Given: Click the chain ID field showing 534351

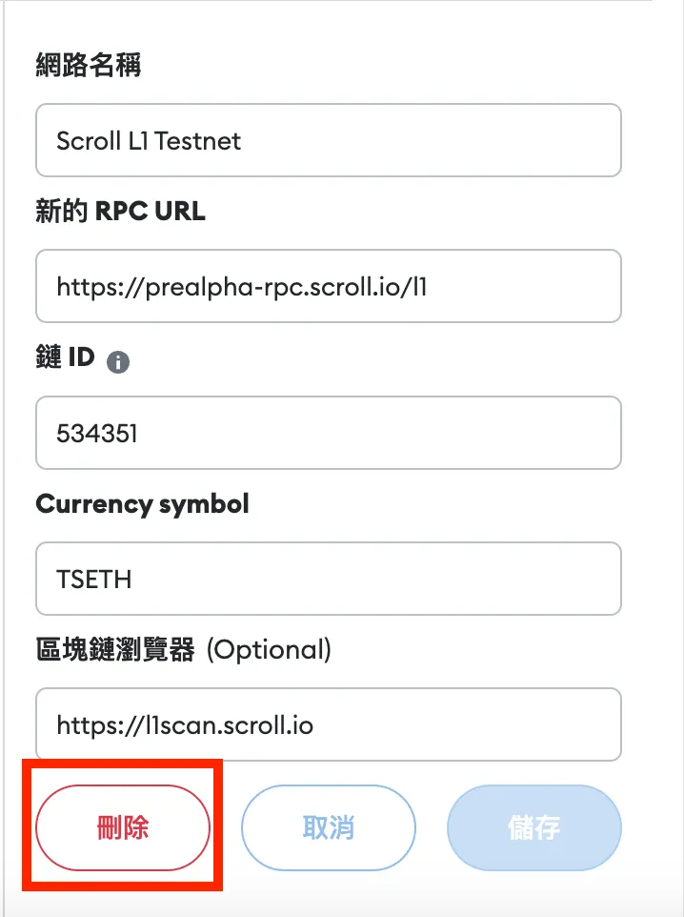Looking at the screenshot, I should (328, 433).
